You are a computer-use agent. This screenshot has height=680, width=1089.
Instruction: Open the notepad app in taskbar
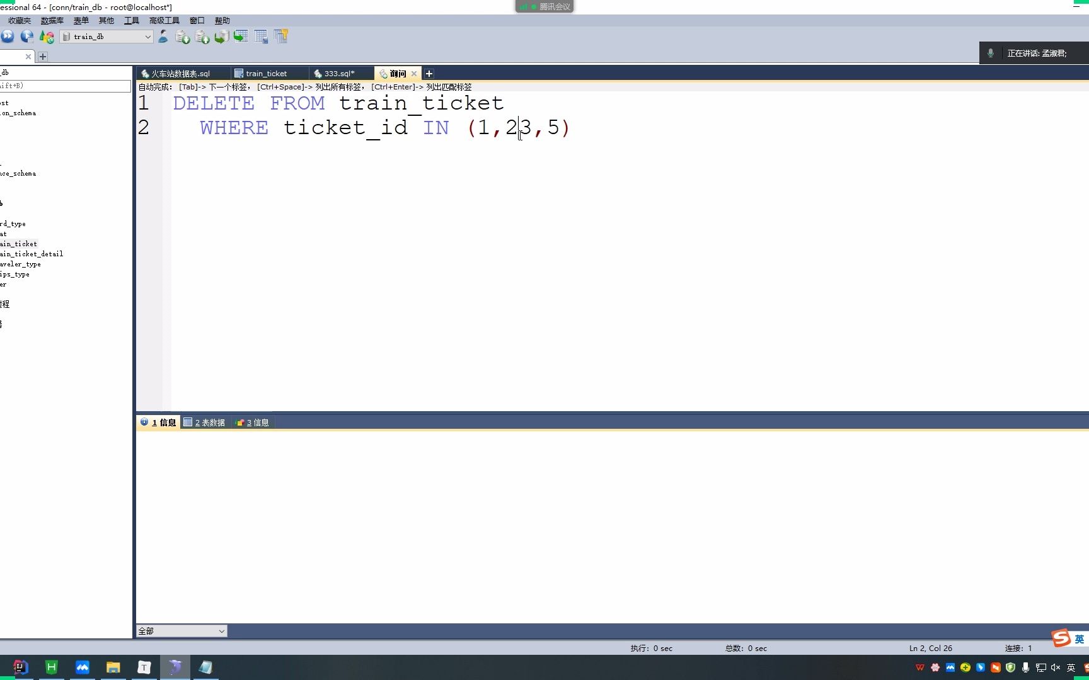[206, 667]
